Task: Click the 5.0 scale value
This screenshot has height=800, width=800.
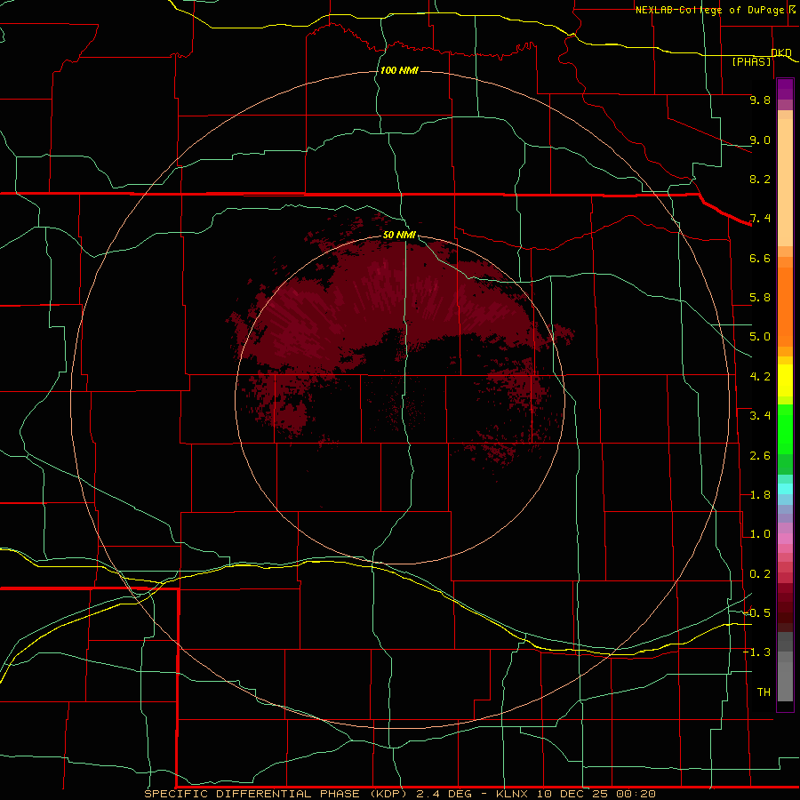Action: tap(760, 337)
